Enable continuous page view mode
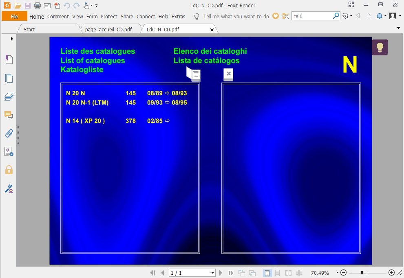The width and height of the screenshot is (404, 278). (x=278, y=273)
